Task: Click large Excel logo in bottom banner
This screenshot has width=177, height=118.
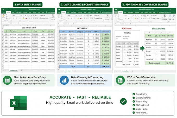Action: coord(18,103)
